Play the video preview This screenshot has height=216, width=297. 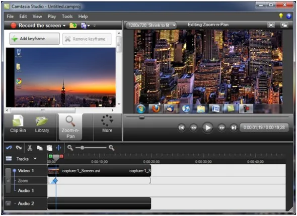point(207,128)
